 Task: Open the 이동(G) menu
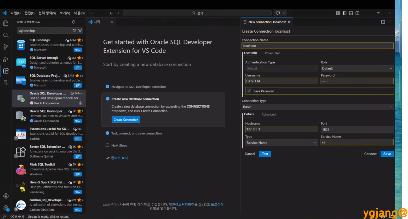tap(79, 13)
